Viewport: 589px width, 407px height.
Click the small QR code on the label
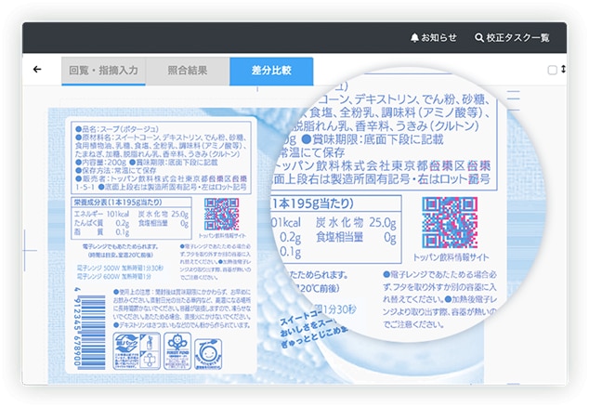(x=222, y=215)
